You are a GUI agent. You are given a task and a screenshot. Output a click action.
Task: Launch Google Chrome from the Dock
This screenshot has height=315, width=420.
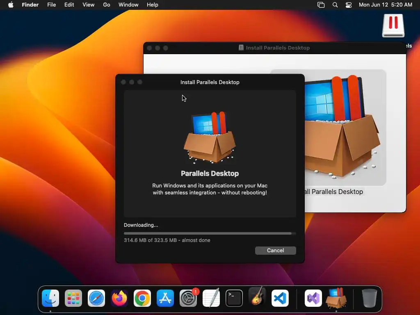tap(142, 298)
